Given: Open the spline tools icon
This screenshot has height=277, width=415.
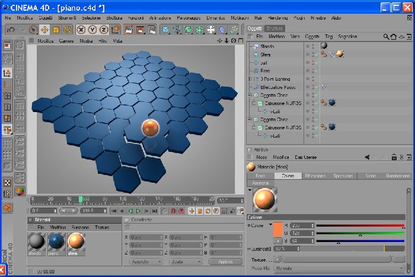Looking at the screenshot, I should point(177,30).
